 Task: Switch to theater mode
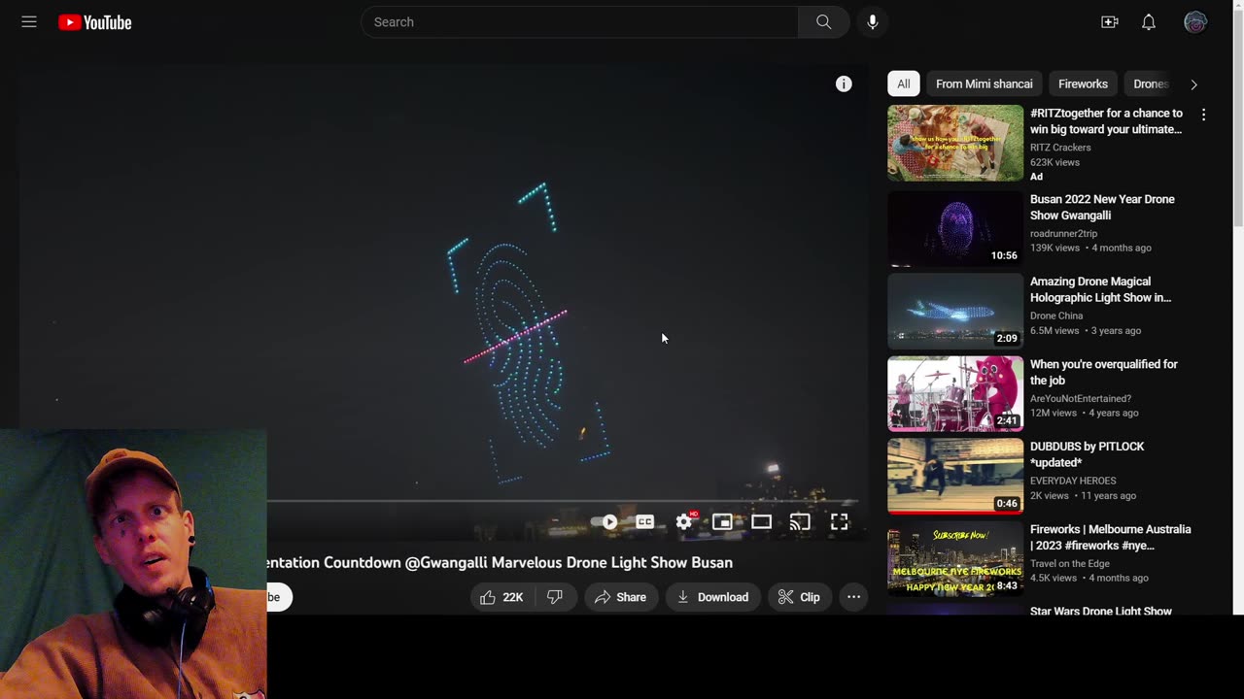point(761,521)
